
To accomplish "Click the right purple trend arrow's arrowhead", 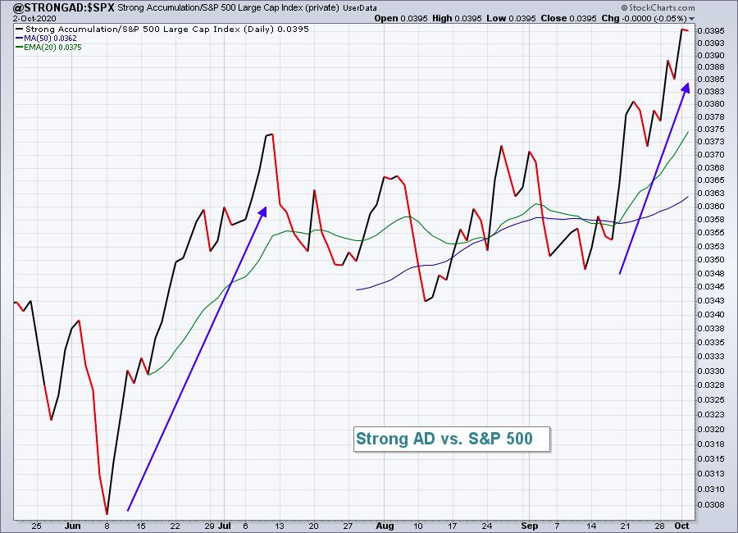I will (x=686, y=87).
